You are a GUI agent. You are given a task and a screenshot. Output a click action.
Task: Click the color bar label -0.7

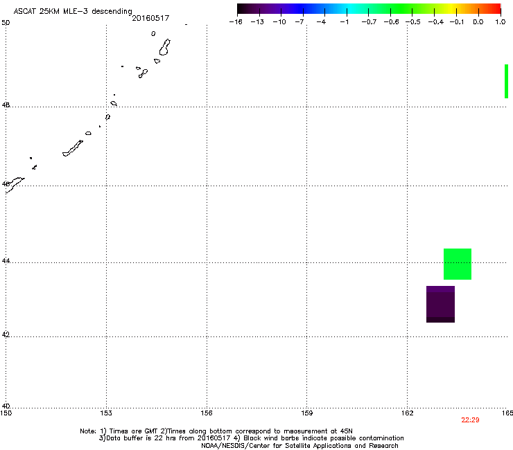point(369,22)
